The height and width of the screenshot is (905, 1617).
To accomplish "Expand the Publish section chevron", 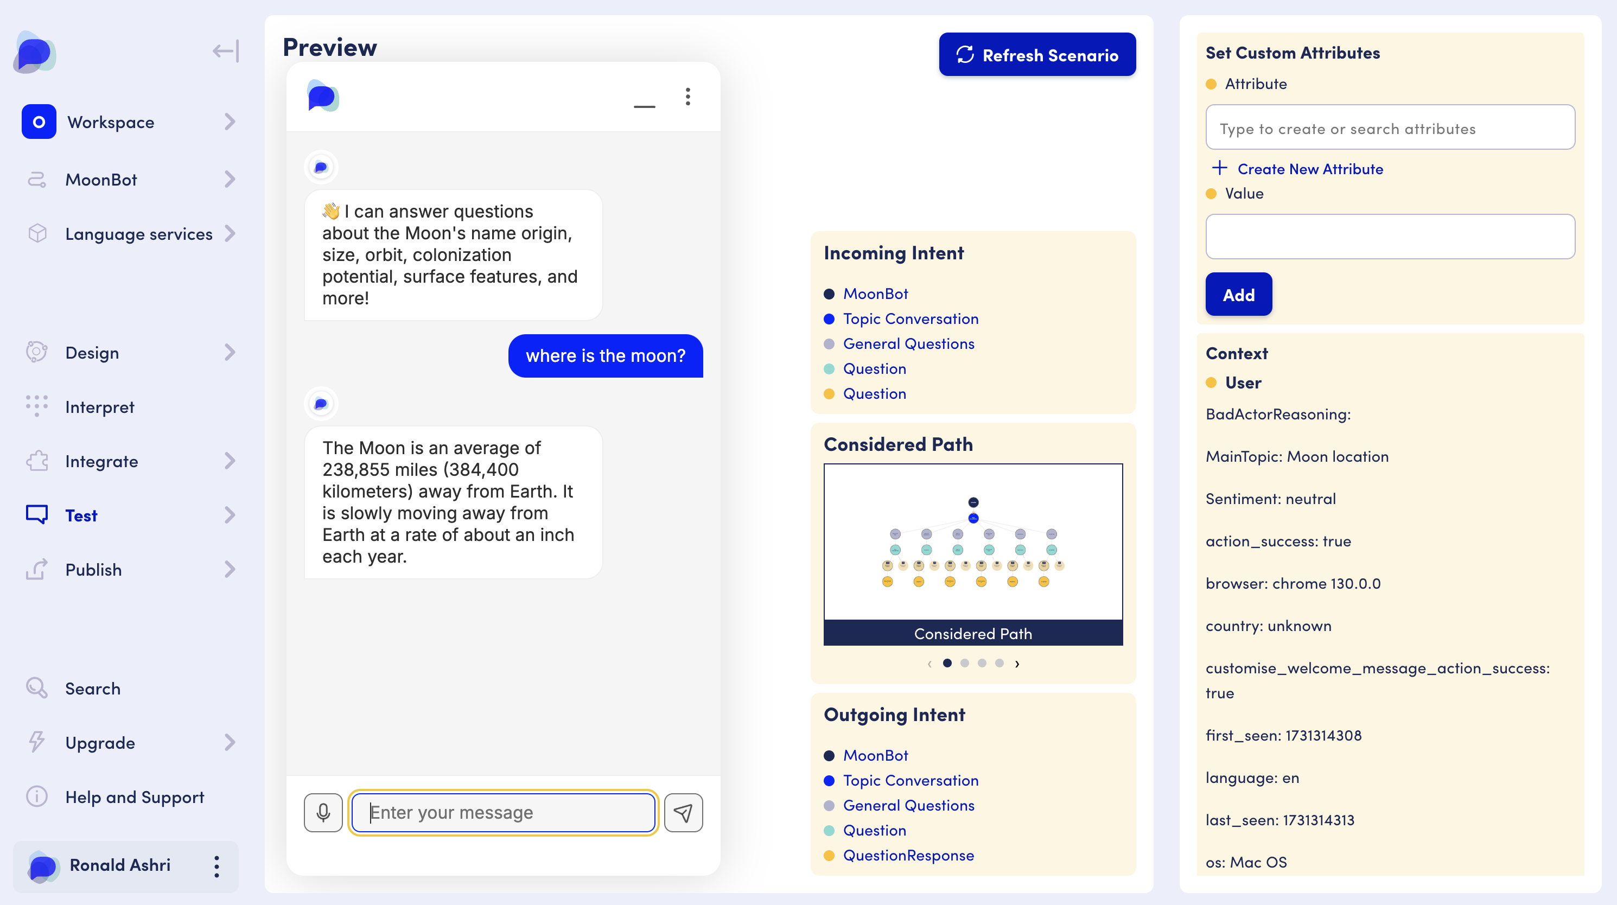I will pos(230,569).
